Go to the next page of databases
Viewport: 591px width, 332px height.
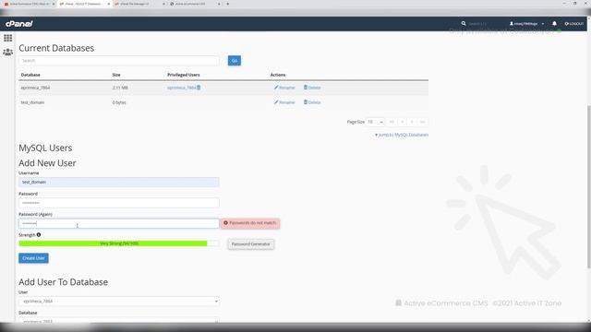pyautogui.click(x=412, y=122)
